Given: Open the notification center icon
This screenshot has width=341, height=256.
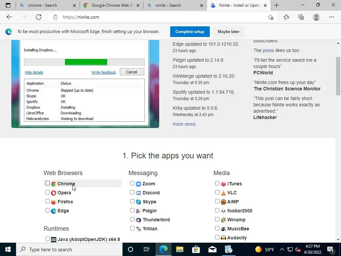Looking at the screenshot, I should (331, 249).
